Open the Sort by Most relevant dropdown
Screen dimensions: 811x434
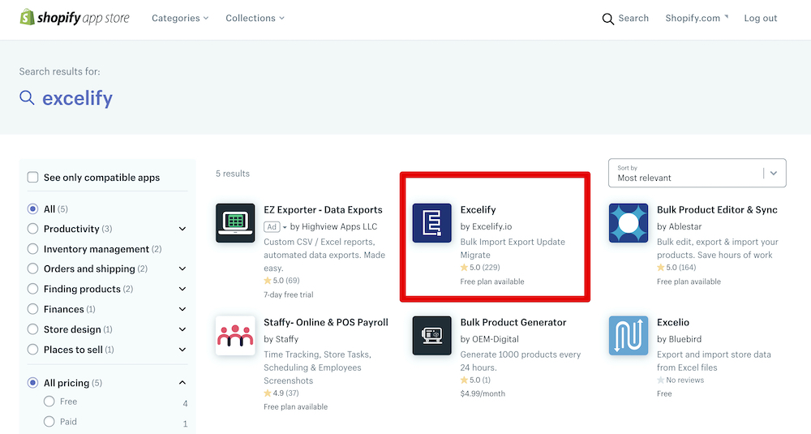(x=697, y=173)
